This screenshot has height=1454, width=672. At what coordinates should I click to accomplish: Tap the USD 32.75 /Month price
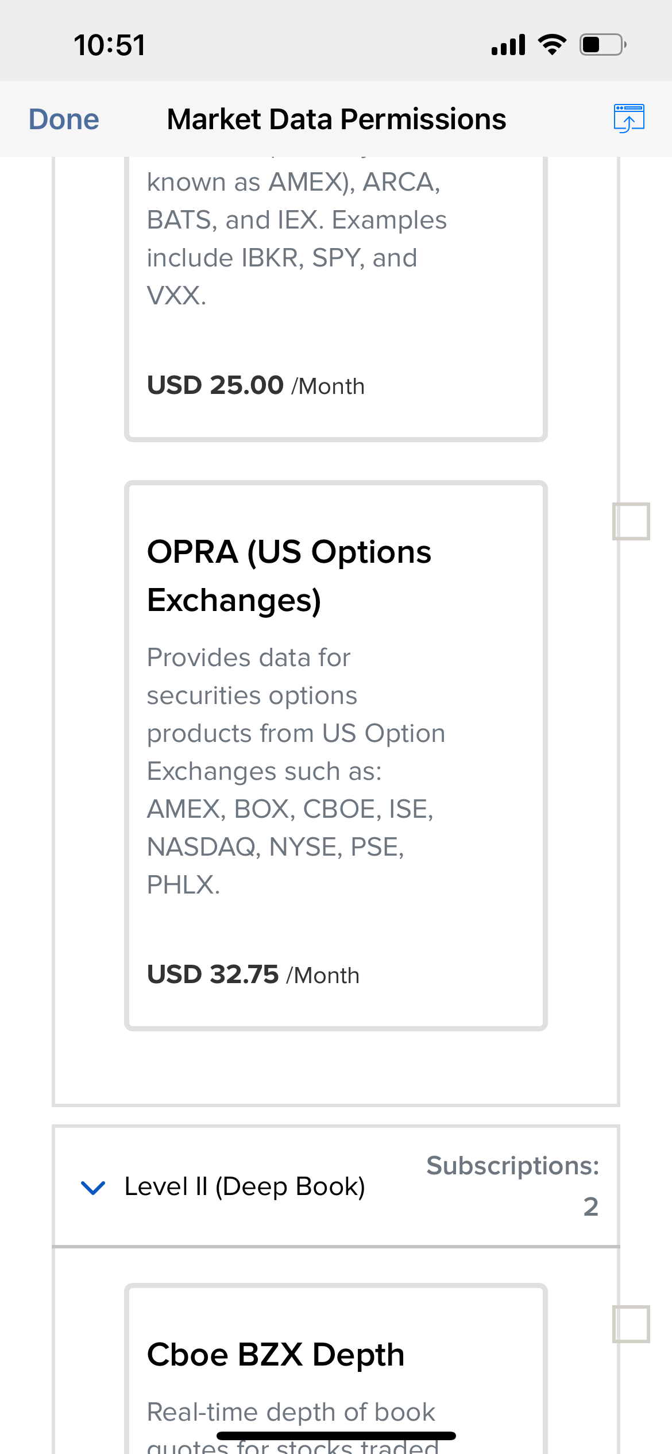point(253,975)
